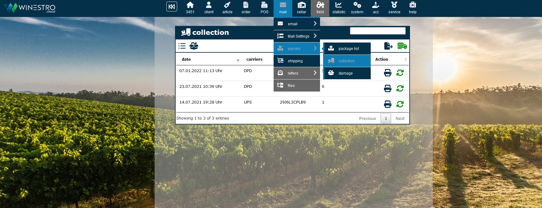Click the Previous pagination link
Viewport: 542px width, 208px height.
[x=367, y=118]
